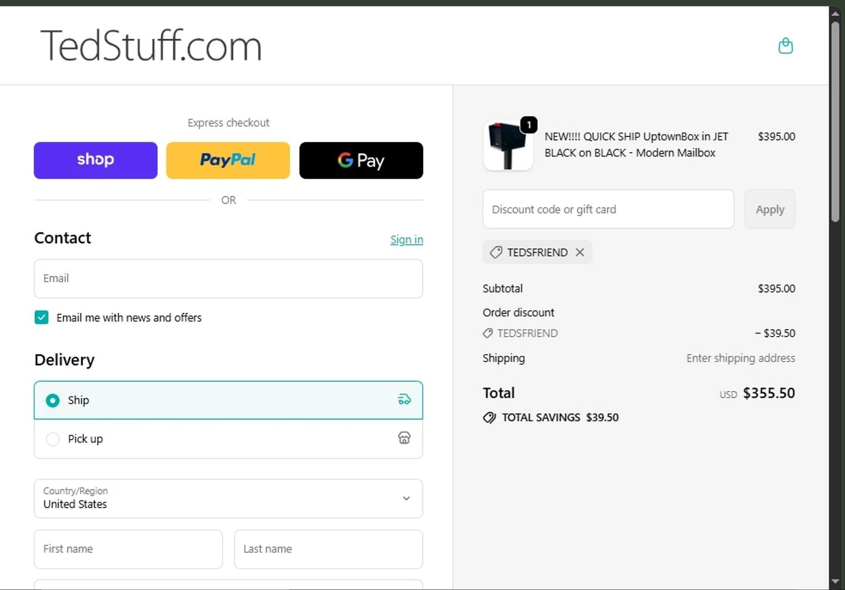The height and width of the screenshot is (590, 845).
Task: Click the product title NEW!!!! QUICK SHIP UptownBox
Action: coord(637,145)
